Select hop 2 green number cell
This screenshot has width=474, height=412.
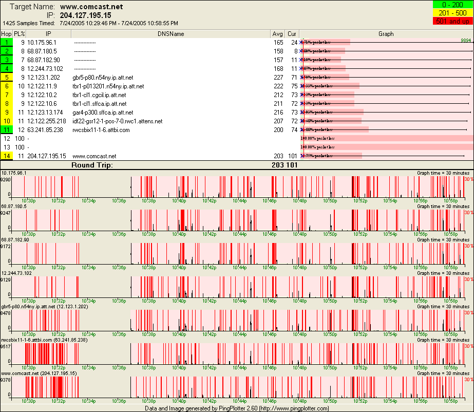(x=7, y=51)
